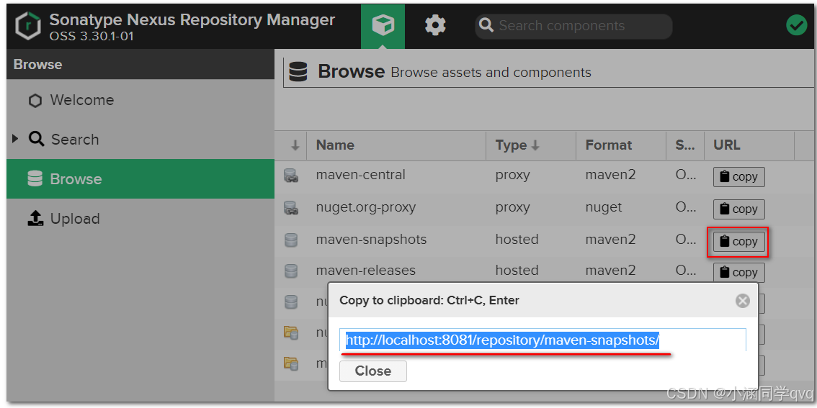
Task: Copy URL for maven-releases
Action: 739,273
